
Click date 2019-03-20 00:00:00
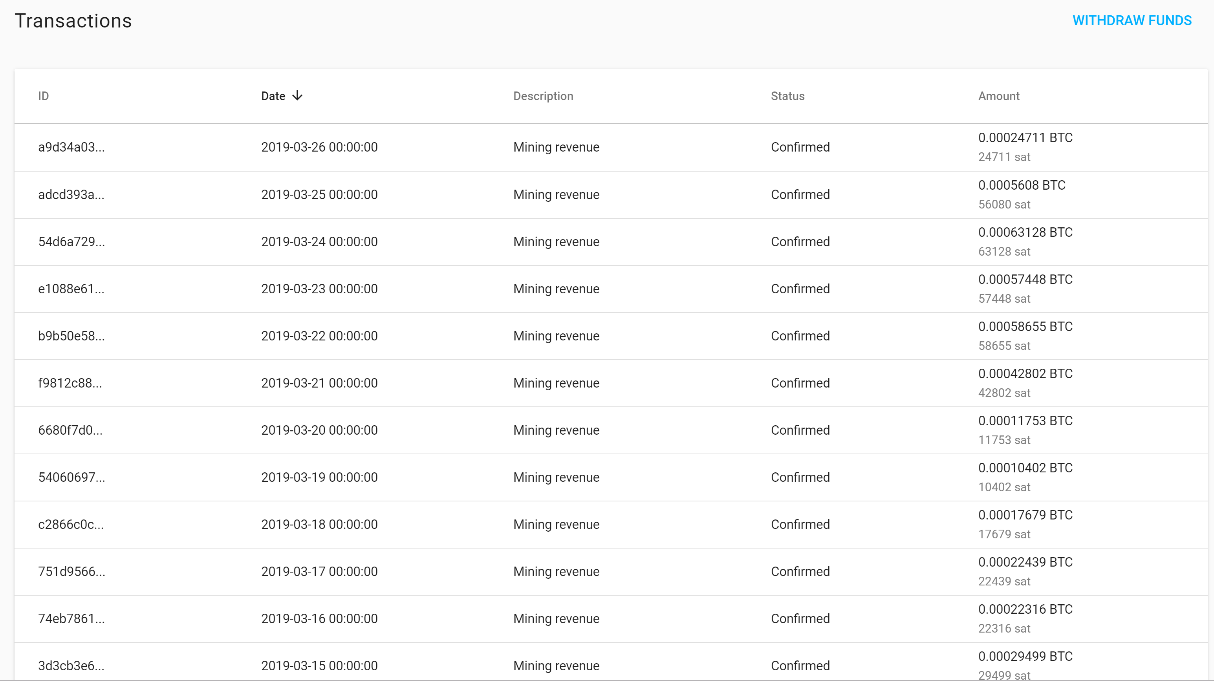tap(319, 430)
